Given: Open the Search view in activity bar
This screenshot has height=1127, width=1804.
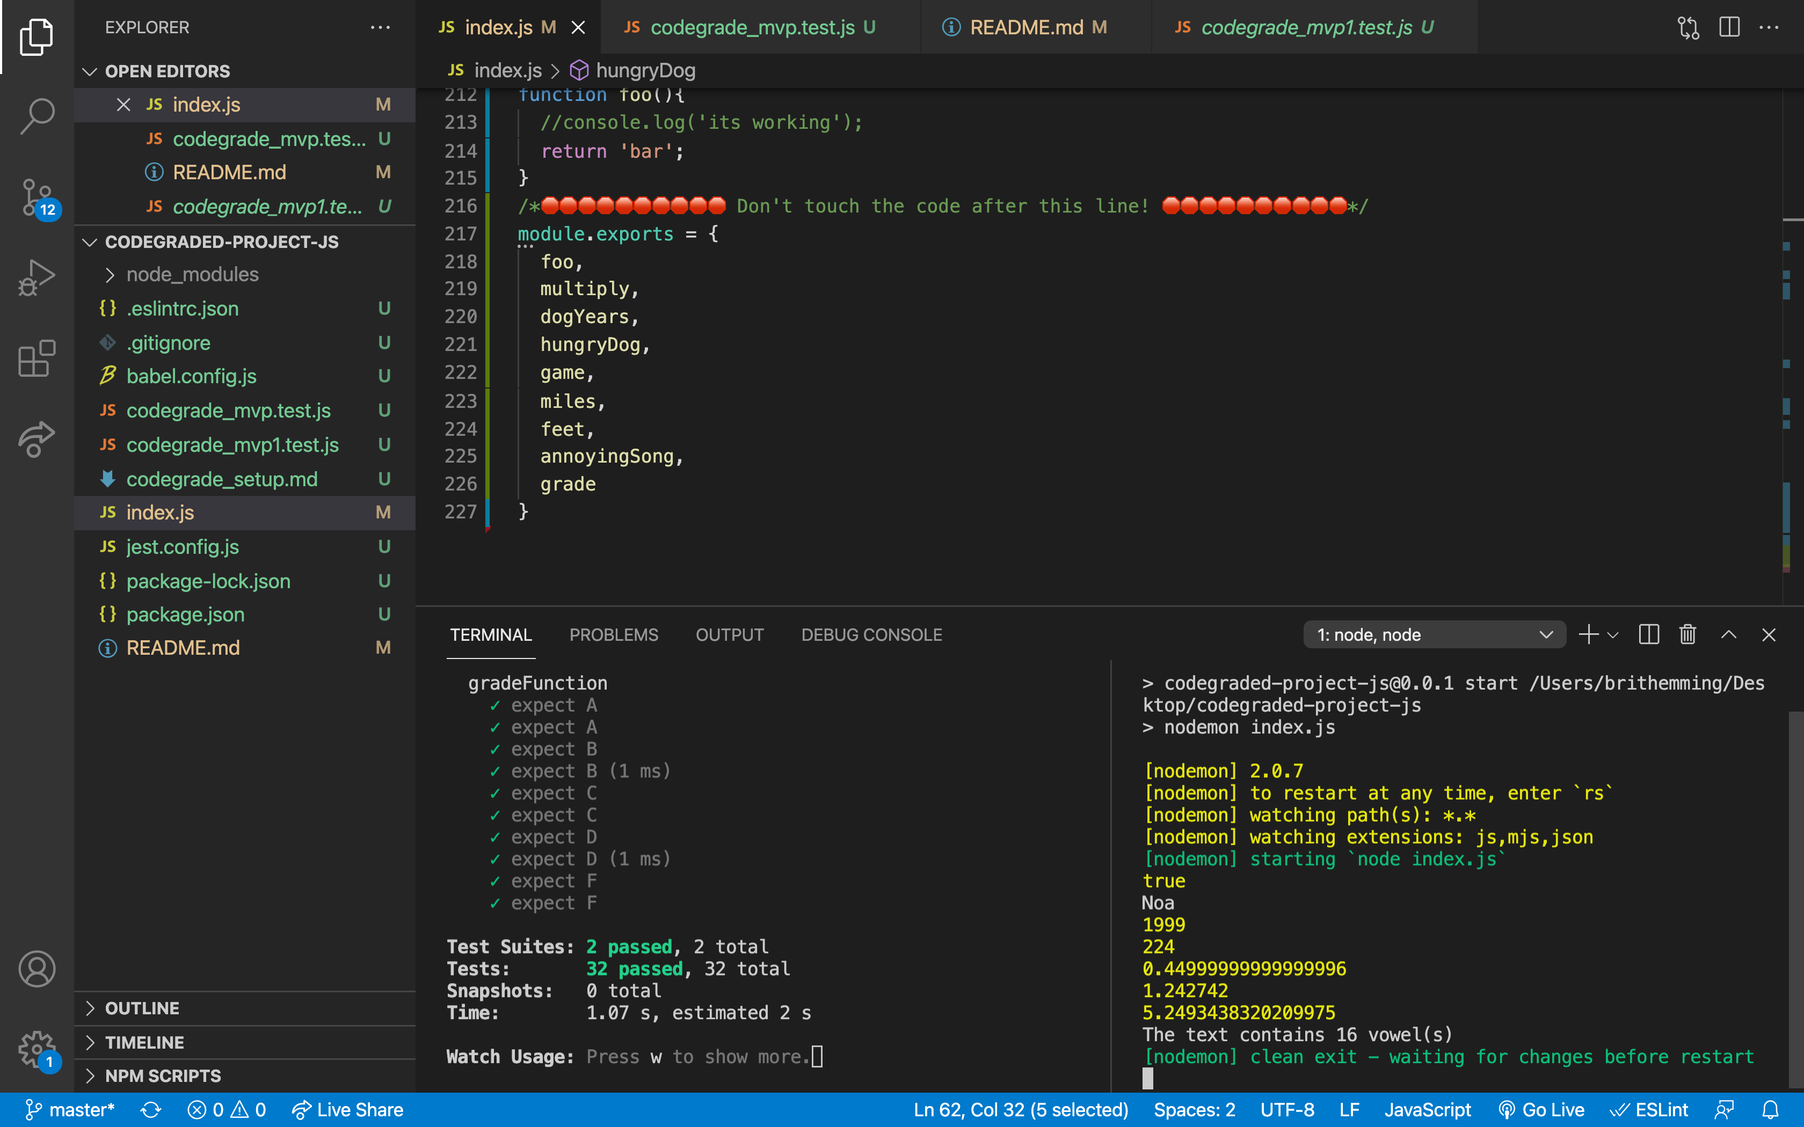Looking at the screenshot, I should (x=37, y=115).
